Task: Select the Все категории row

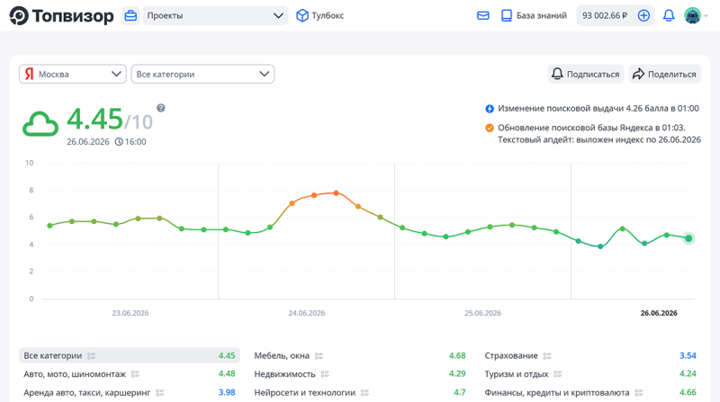Action: pyautogui.click(x=129, y=355)
